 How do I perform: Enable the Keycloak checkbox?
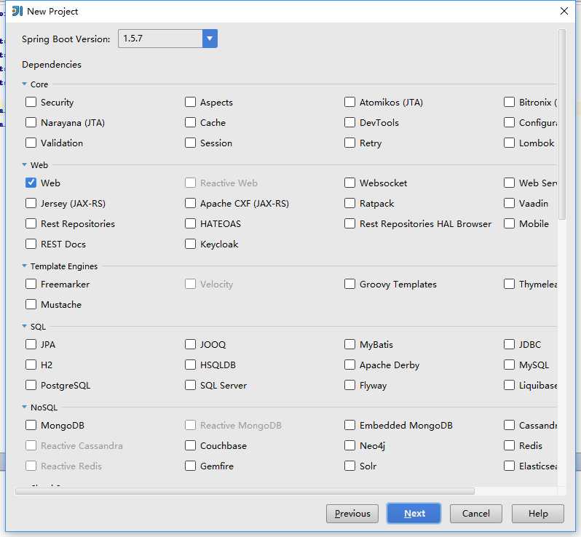[190, 244]
